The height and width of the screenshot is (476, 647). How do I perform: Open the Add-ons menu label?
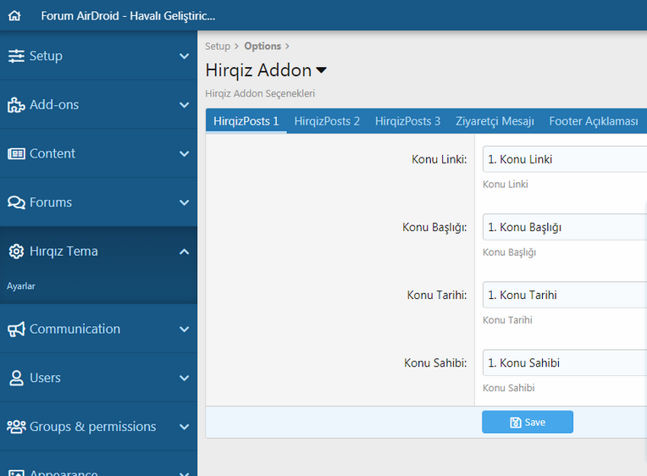(54, 105)
